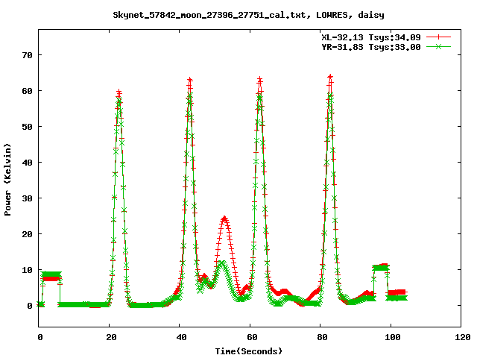Click the y-axis tick label 20

click(27, 234)
